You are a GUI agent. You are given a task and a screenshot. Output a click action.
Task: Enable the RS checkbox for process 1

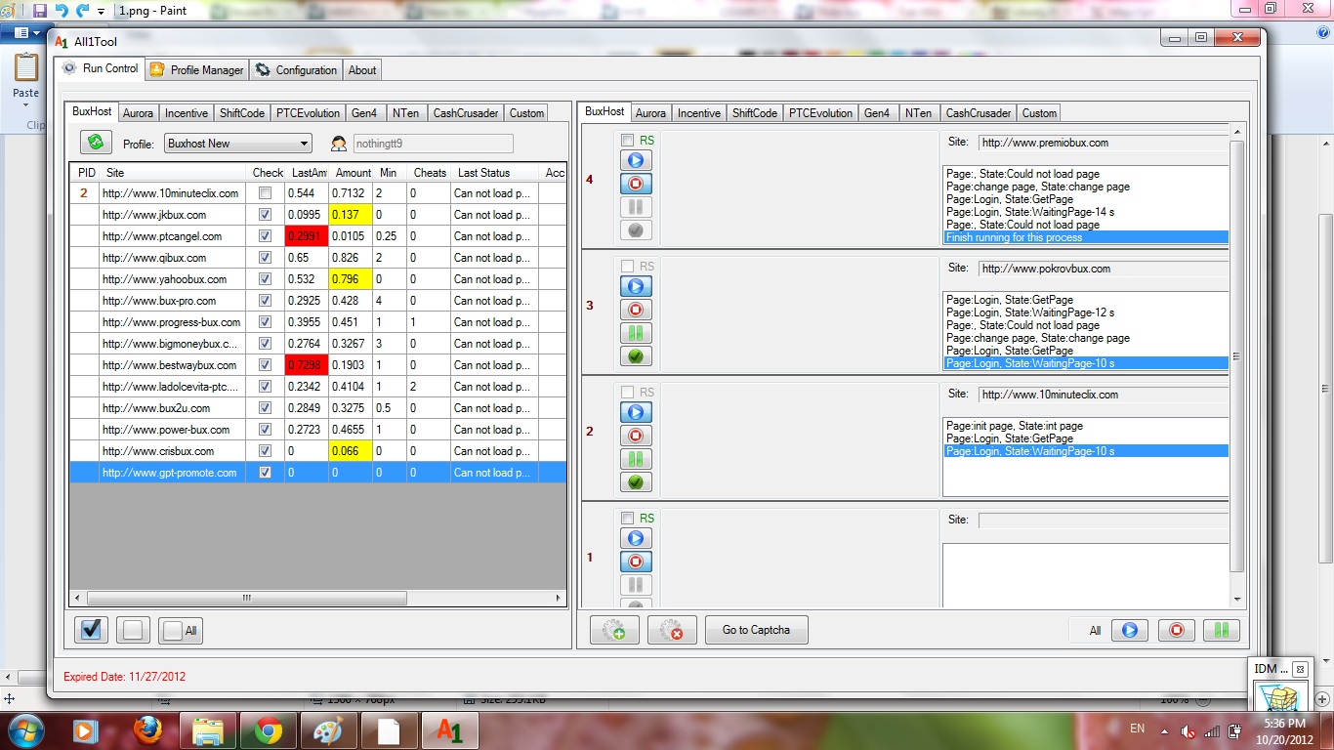[627, 519]
